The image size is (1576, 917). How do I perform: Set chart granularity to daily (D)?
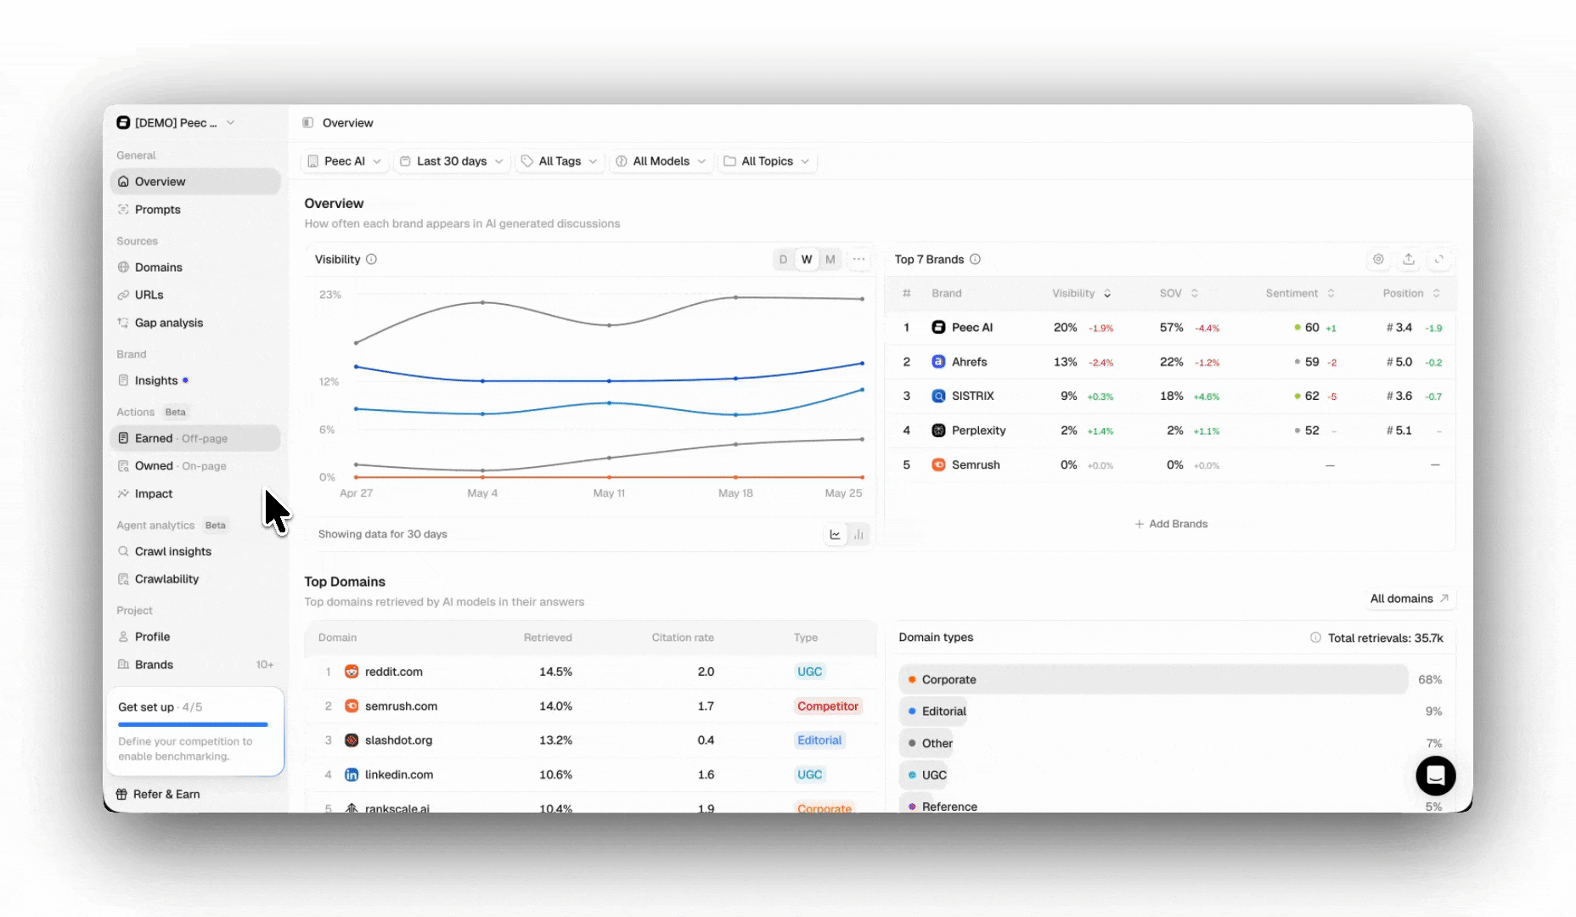(783, 260)
